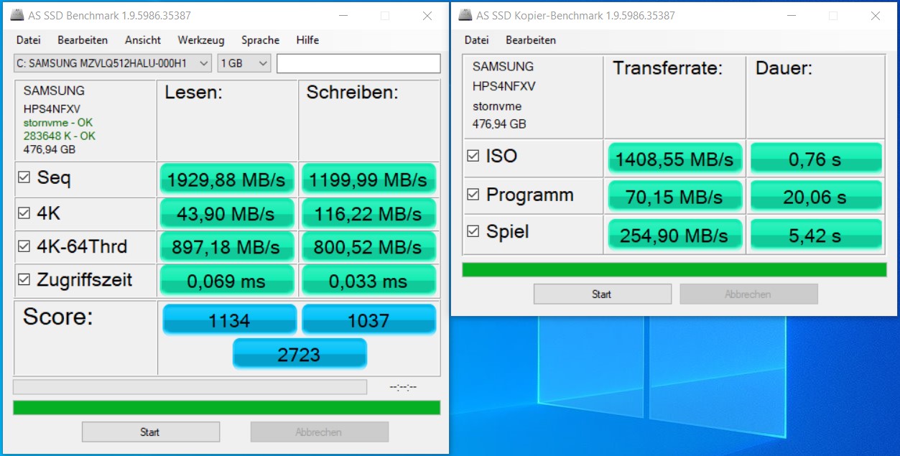Open the drive selection dropdown
900x456 pixels.
[113, 63]
